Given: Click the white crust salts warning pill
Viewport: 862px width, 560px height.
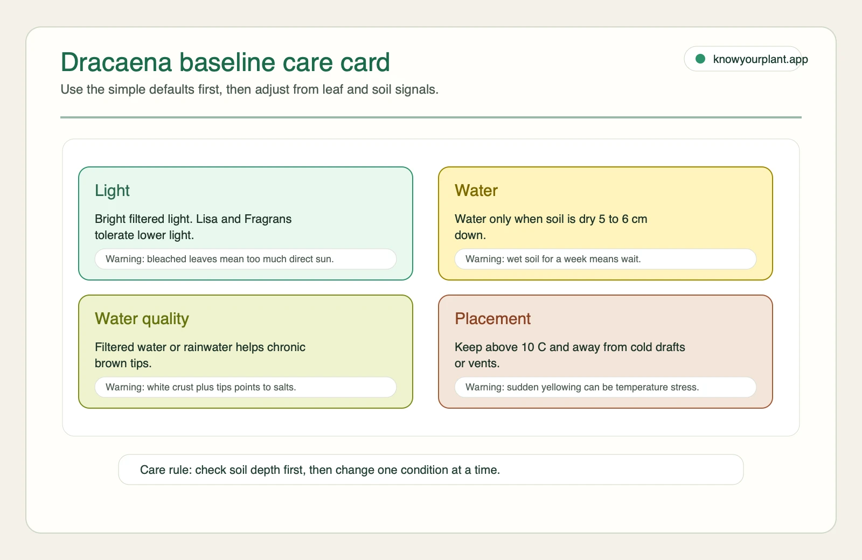Looking at the screenshot, I should (246, 387).
